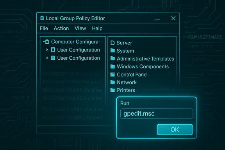Close the Local Group Policy Editor window

(173, 18)
